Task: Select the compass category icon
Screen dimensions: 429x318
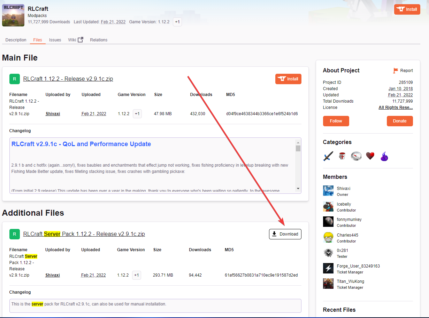Action: 356,156
